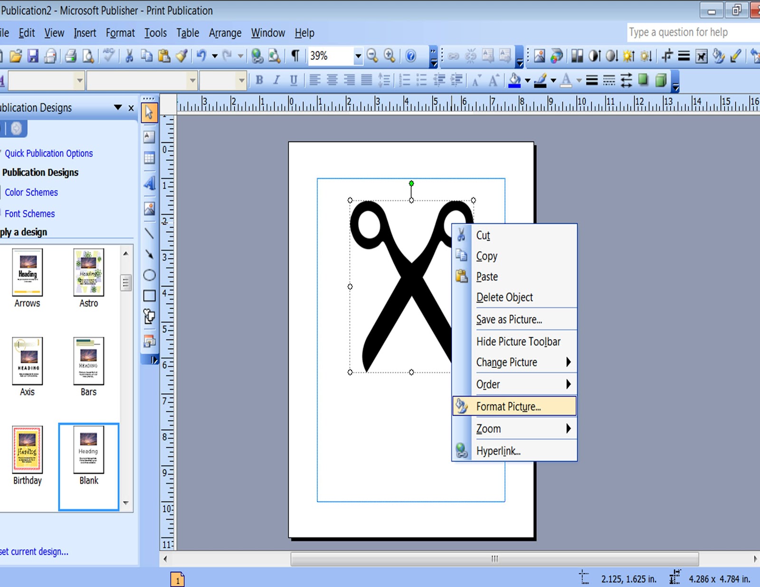Choose Format Picture from context menu
This screenshot has width=760, height=587.
508,407
